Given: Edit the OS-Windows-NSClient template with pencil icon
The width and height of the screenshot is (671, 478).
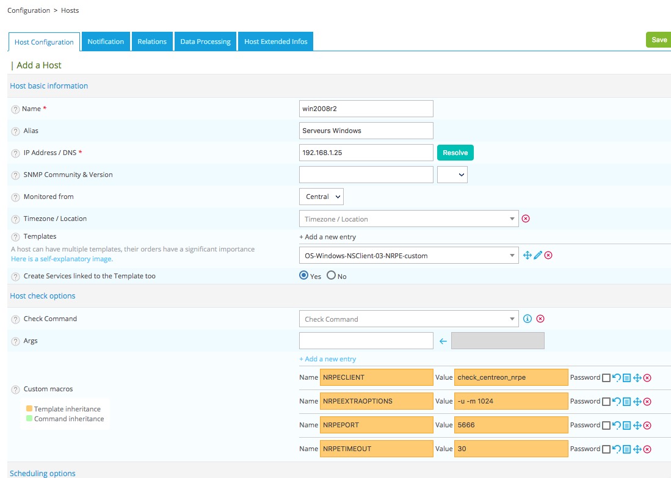Looking at the screenshot, I should [538, 255].
